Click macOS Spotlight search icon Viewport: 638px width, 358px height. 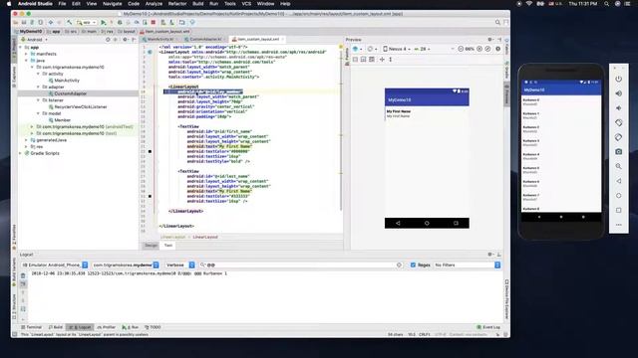(x=607, y=4)
